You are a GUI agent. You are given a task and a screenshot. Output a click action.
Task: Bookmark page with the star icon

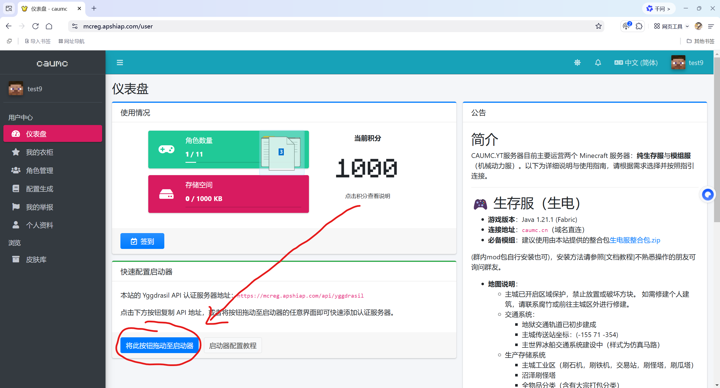coord(598,26)
